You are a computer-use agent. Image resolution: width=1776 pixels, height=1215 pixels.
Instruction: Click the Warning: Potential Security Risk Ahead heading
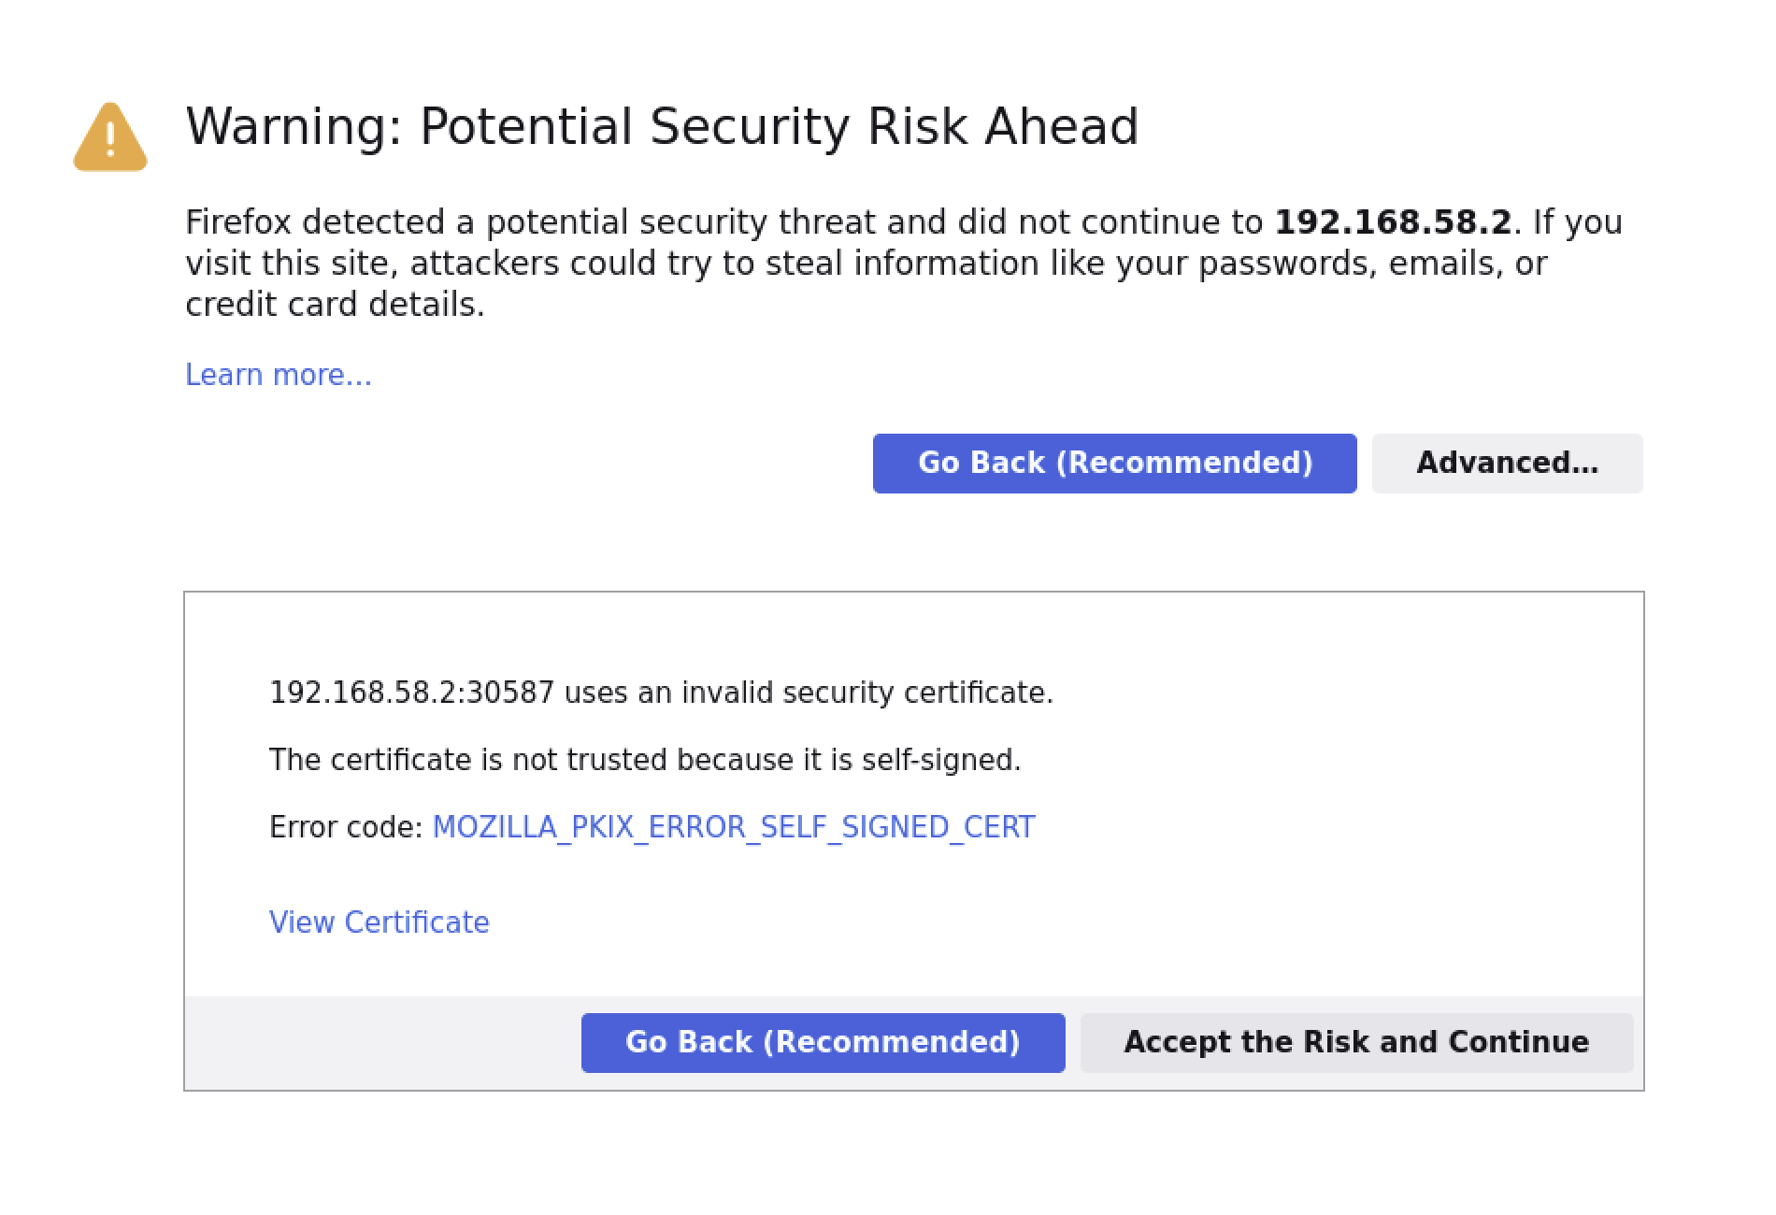(663, 126)
